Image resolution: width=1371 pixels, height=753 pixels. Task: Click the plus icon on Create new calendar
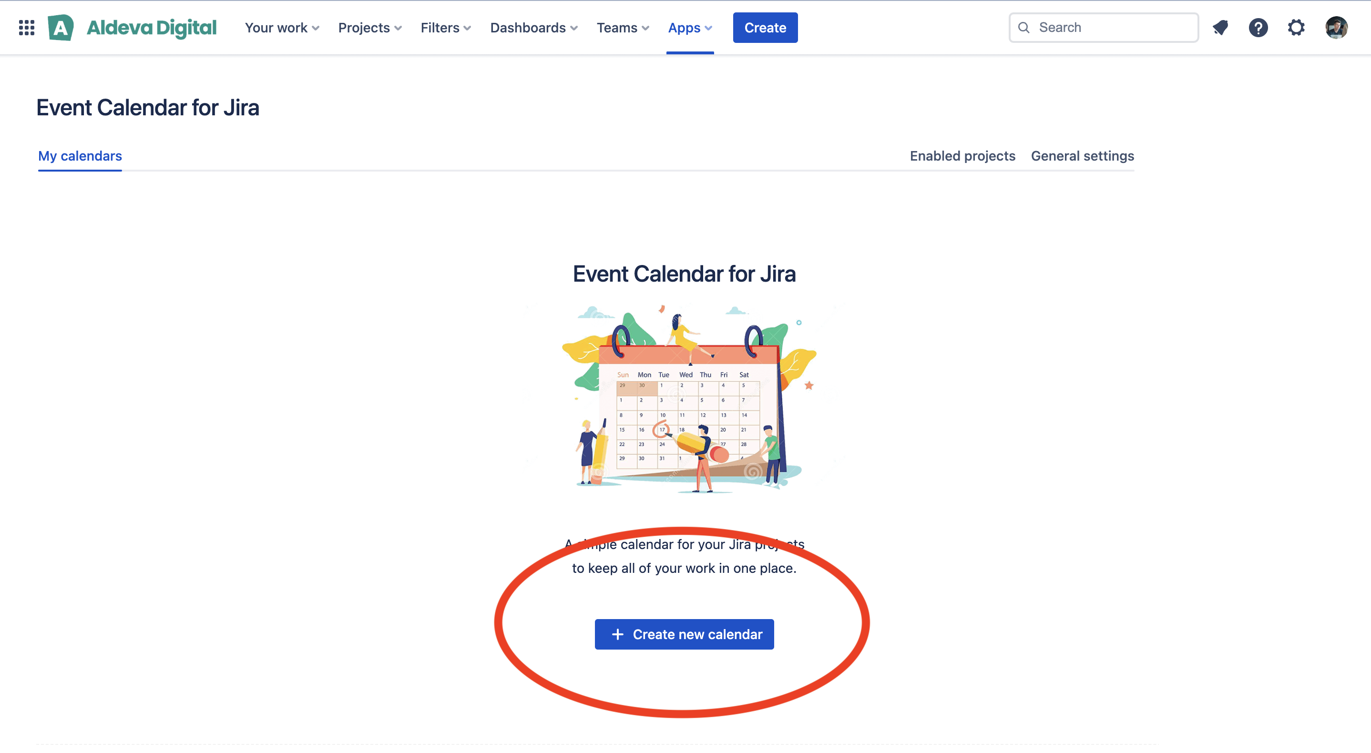coord(617,634)
